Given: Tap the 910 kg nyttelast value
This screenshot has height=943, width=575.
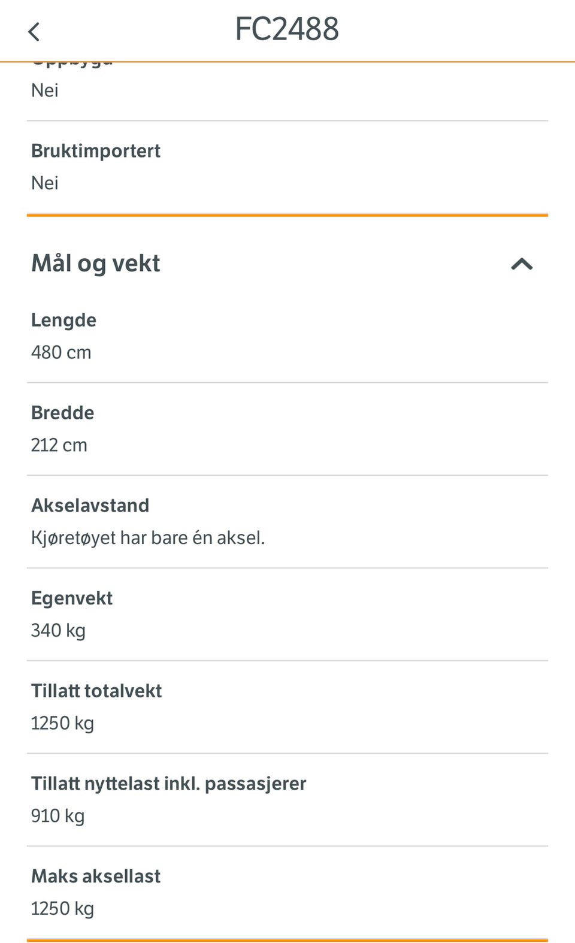Looking at the screenshot, I should pos(58,816).
